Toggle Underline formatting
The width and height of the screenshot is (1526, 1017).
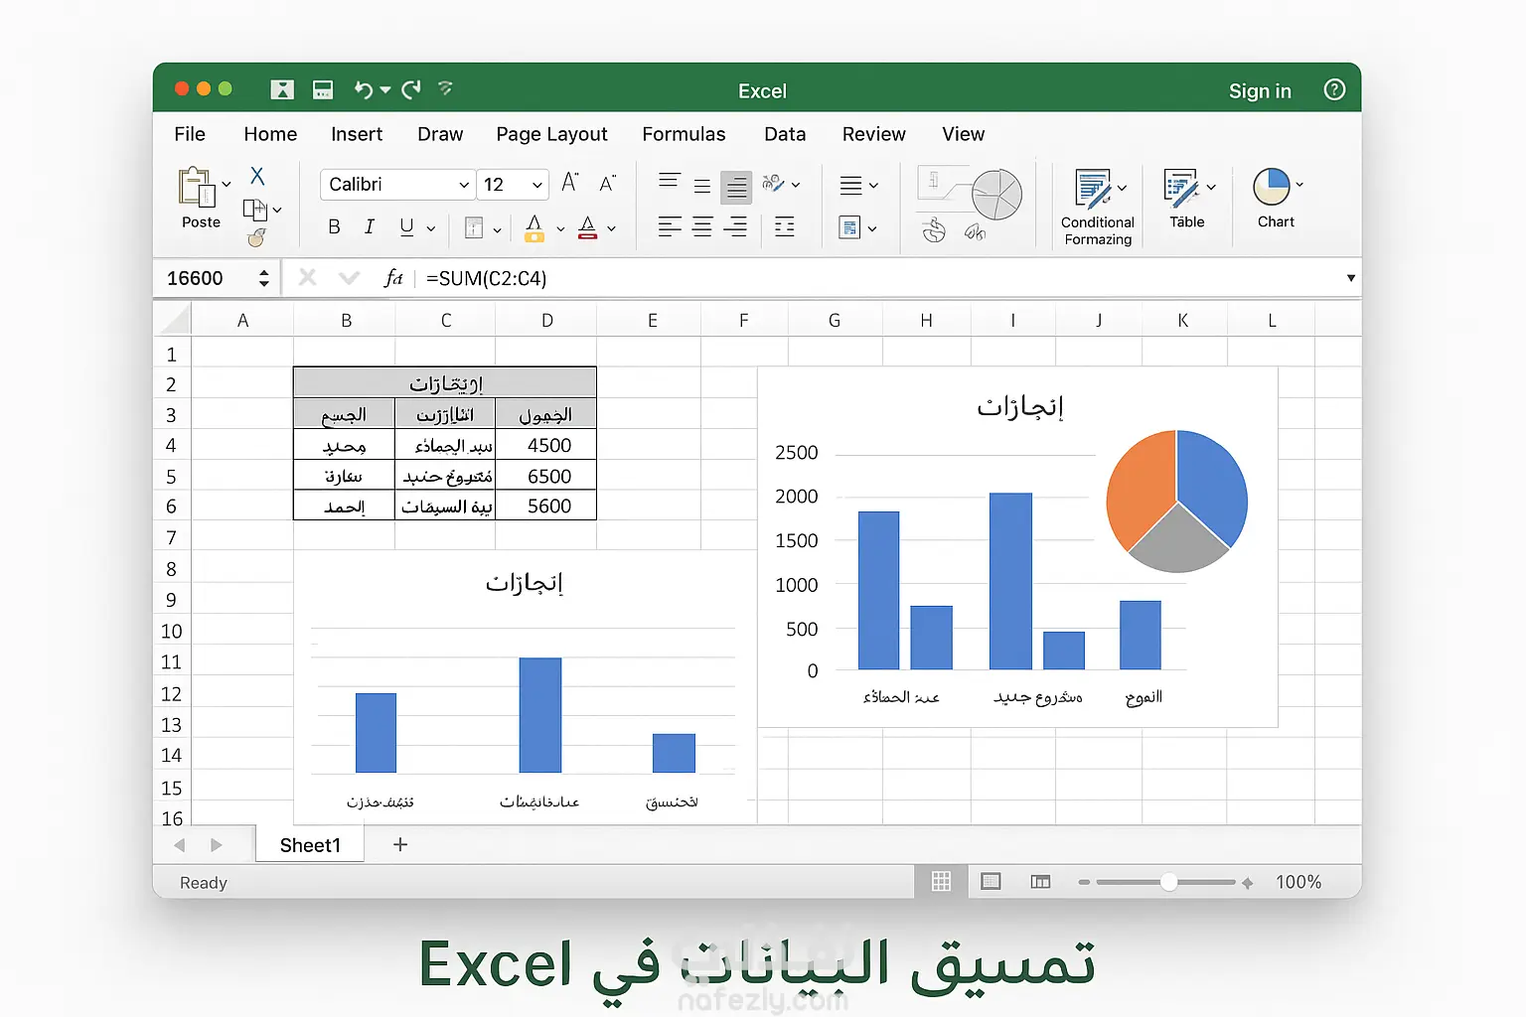pyautogui.click(x=406, y=227)
